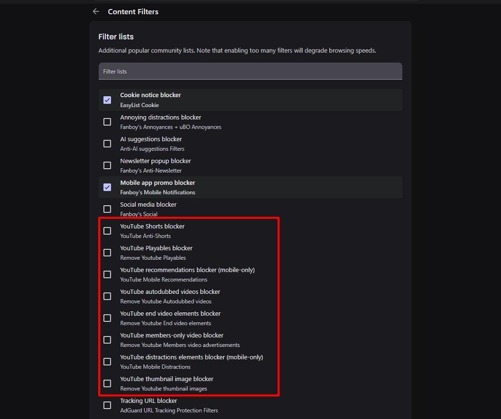The image size is (501, 419).
Task: Enable the AI suggestions blocker checkbox
Action: click(x=107, y=144)
